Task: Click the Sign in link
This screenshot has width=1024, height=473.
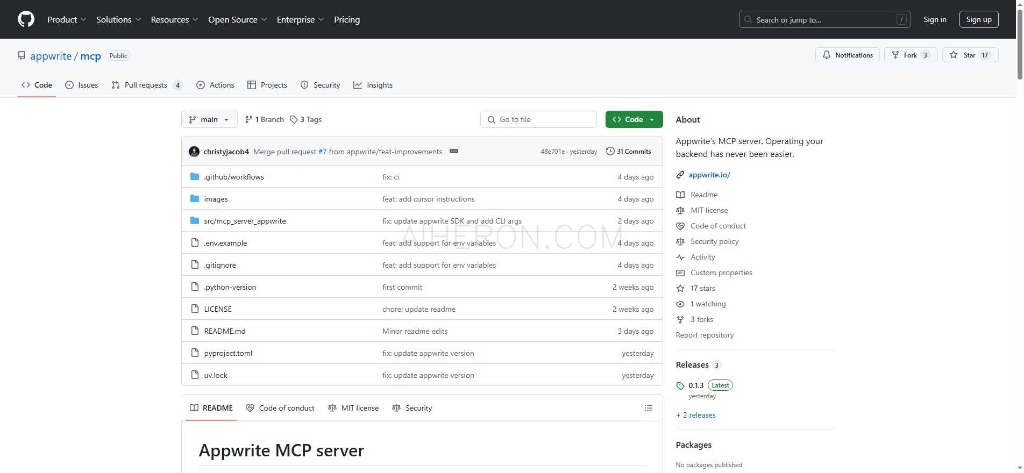Action: pyautogui.click(x=935, y=19)
